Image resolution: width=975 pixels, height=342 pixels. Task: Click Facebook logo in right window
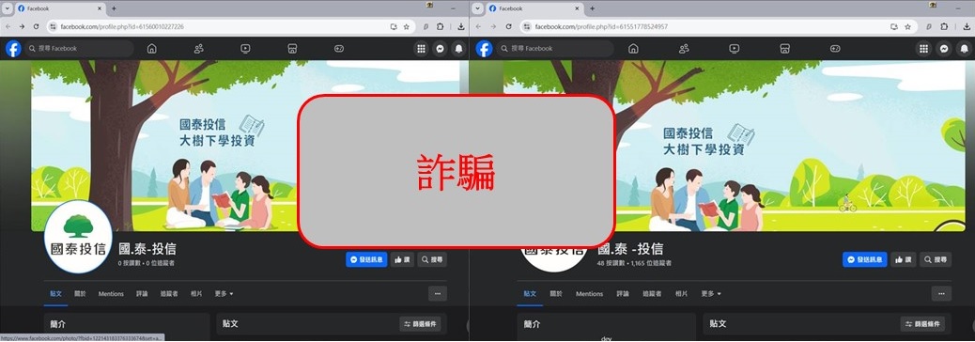[484, 49]
